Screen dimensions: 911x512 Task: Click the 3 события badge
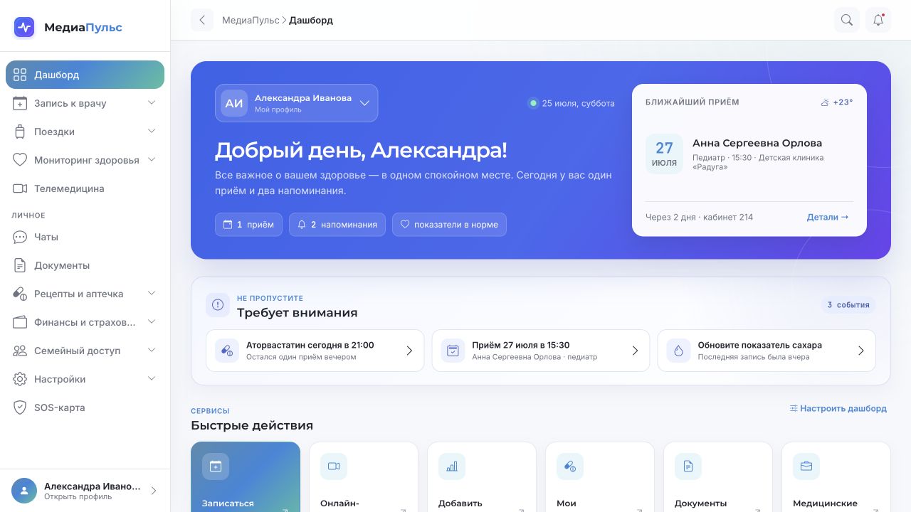tap(848, 304)
